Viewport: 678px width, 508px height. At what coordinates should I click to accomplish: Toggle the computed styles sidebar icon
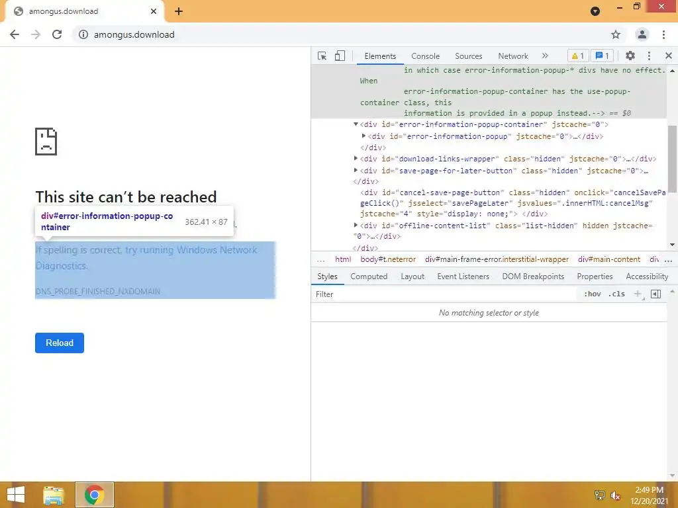point(656,294)
